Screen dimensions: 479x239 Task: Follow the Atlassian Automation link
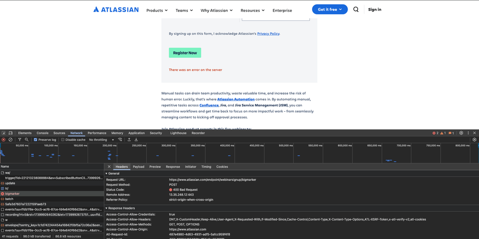pyautogui.click(x=236, y=99)
